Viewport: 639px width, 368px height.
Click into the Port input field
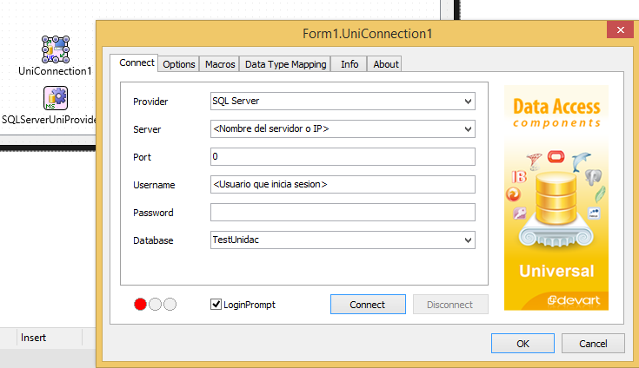pyautogui.click(x=343, y=157)
